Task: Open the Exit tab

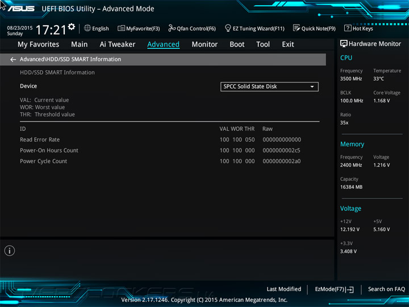Action: [x=287, y=44]
